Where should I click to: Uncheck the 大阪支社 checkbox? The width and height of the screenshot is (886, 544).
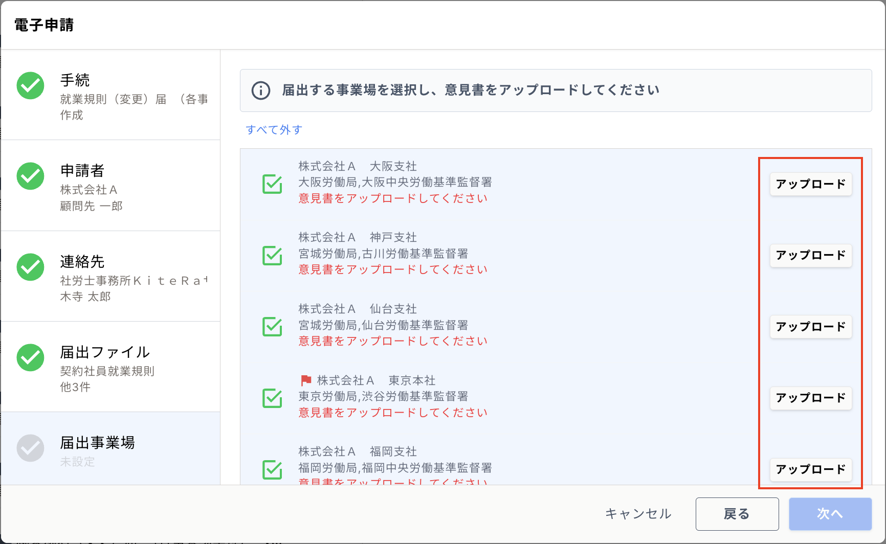[x=272, y=184]
